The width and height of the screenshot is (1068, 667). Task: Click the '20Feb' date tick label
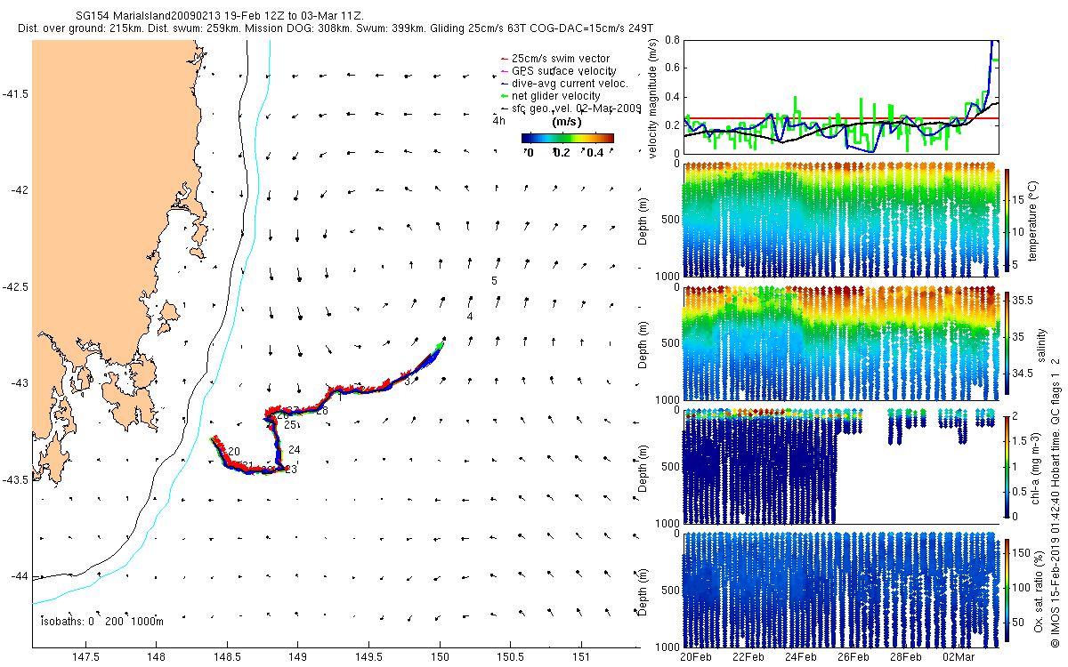696,656
